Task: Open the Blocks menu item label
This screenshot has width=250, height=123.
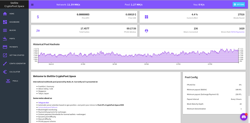Action: (13, 30)
